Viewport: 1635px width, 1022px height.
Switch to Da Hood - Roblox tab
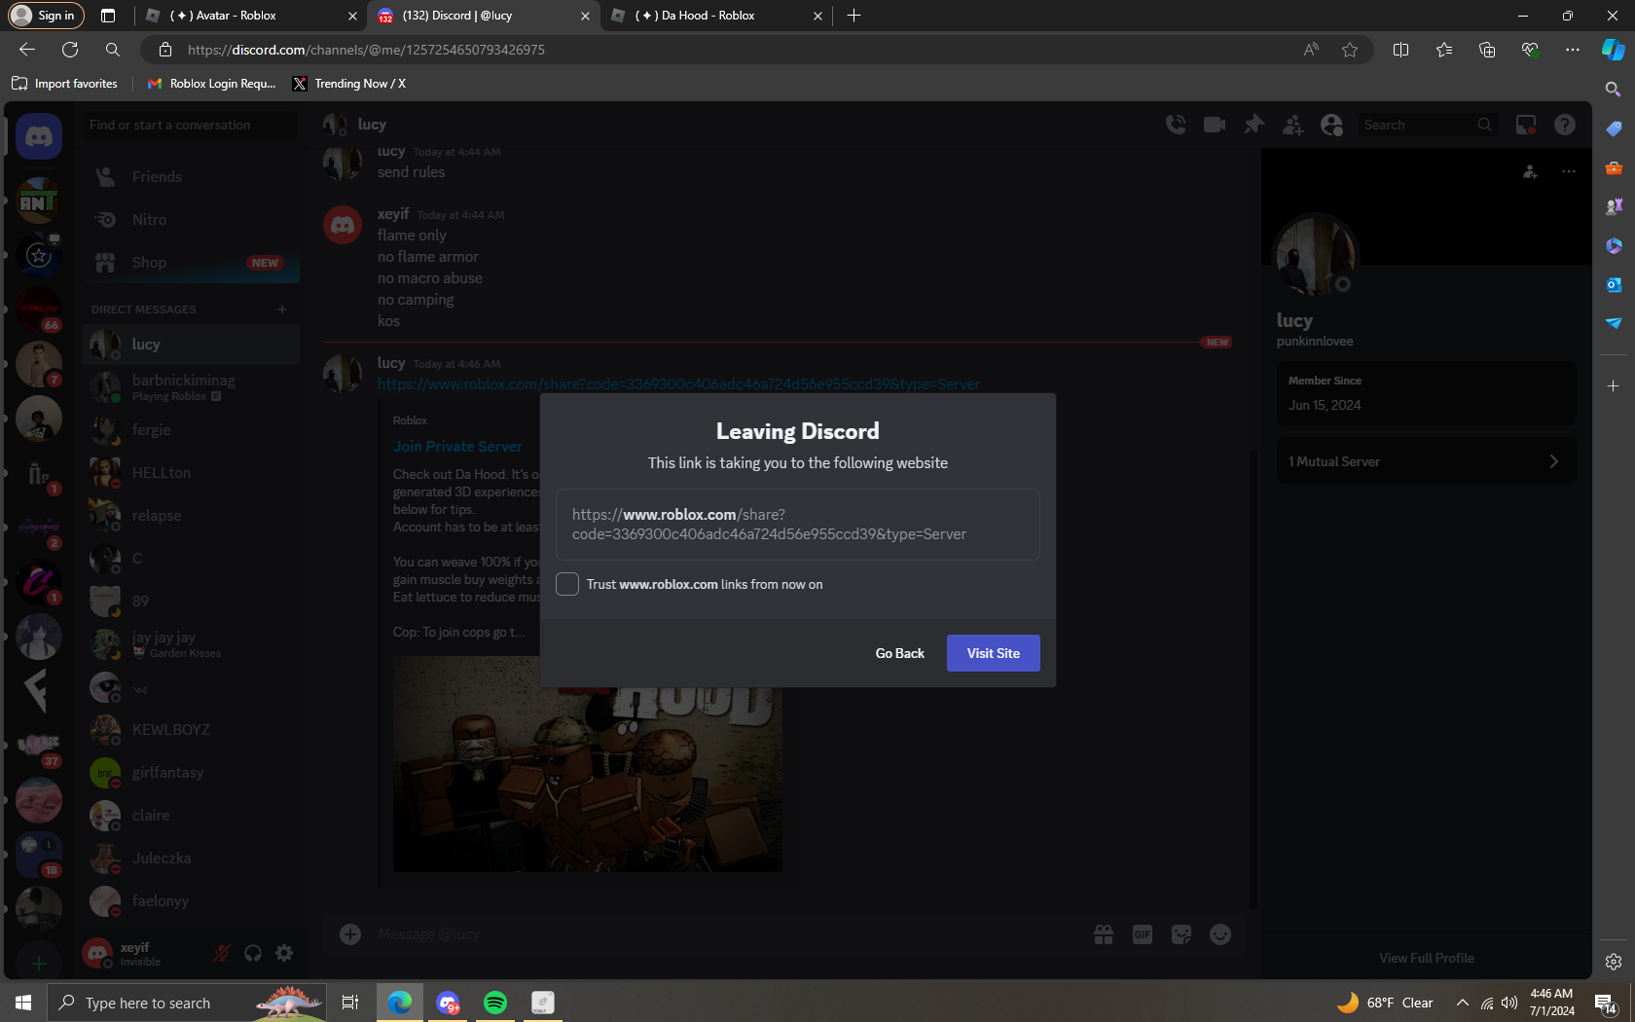click(717, 16)
